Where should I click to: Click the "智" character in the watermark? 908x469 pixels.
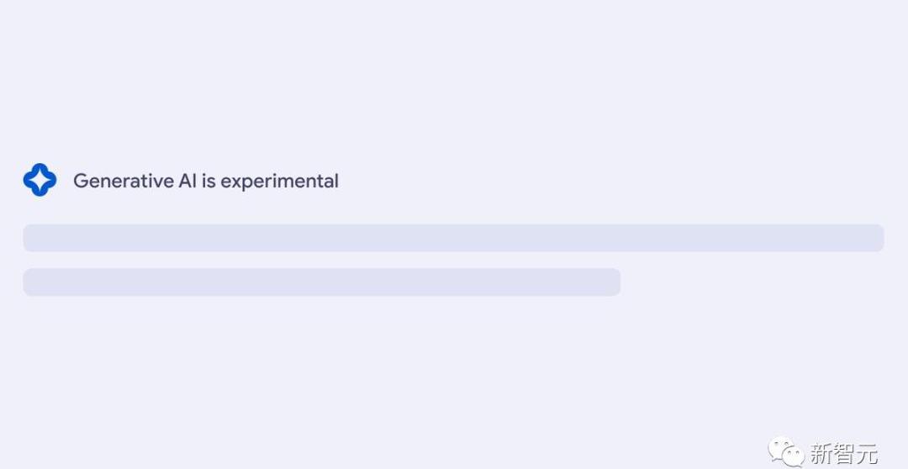coord(843,454)
